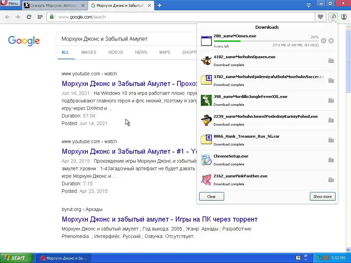Open byrut.org Игры на ПК через торрент link
This screenshot has height=263, width=351.
(x=160, y=219)
